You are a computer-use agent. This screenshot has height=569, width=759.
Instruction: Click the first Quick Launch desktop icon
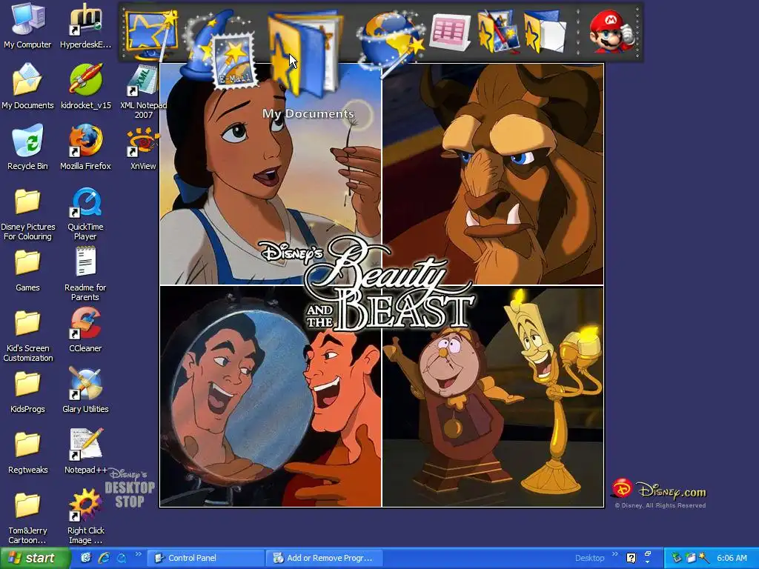coord(86,558)
